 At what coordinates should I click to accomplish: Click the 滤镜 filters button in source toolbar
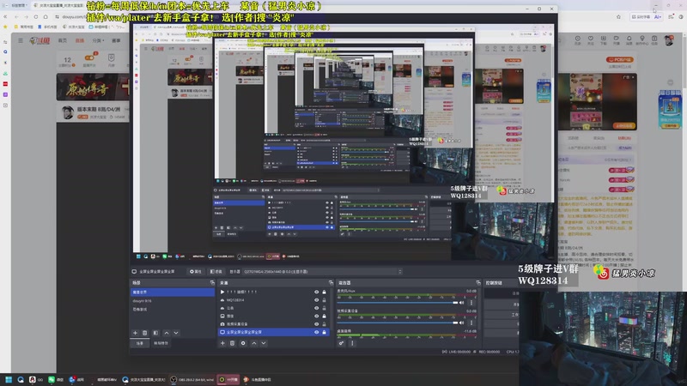click(x=216, y=272)
